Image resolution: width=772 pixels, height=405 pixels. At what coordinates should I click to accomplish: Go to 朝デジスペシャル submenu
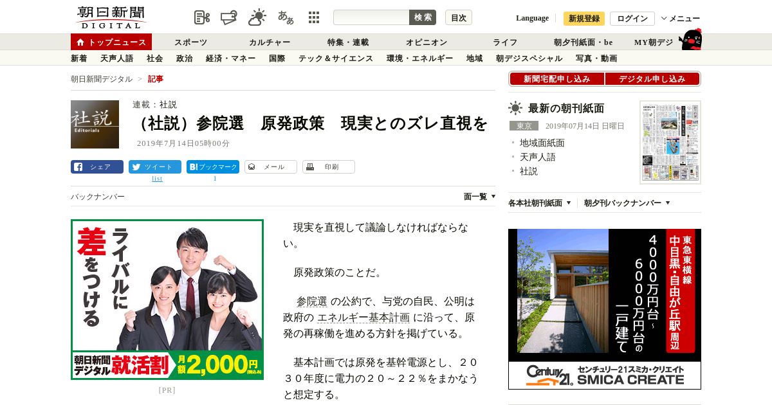pyautogui.click(x=529, y=59)
